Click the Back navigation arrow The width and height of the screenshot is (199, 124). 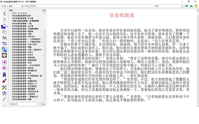(4, 14)
